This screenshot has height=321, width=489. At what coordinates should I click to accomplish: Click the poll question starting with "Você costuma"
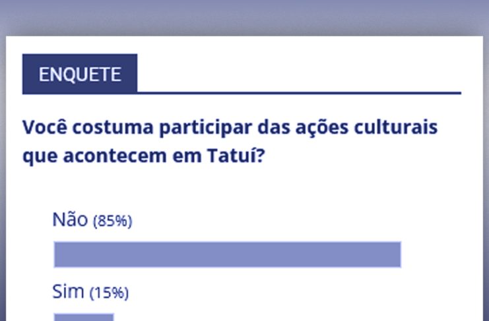click(x=230, y=127)
